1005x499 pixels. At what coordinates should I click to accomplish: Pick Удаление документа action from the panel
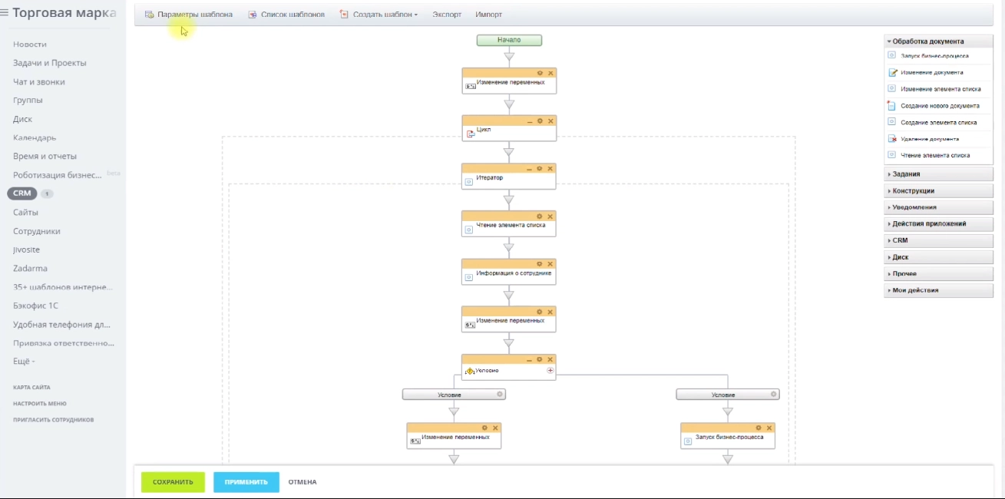pos(929,139)
